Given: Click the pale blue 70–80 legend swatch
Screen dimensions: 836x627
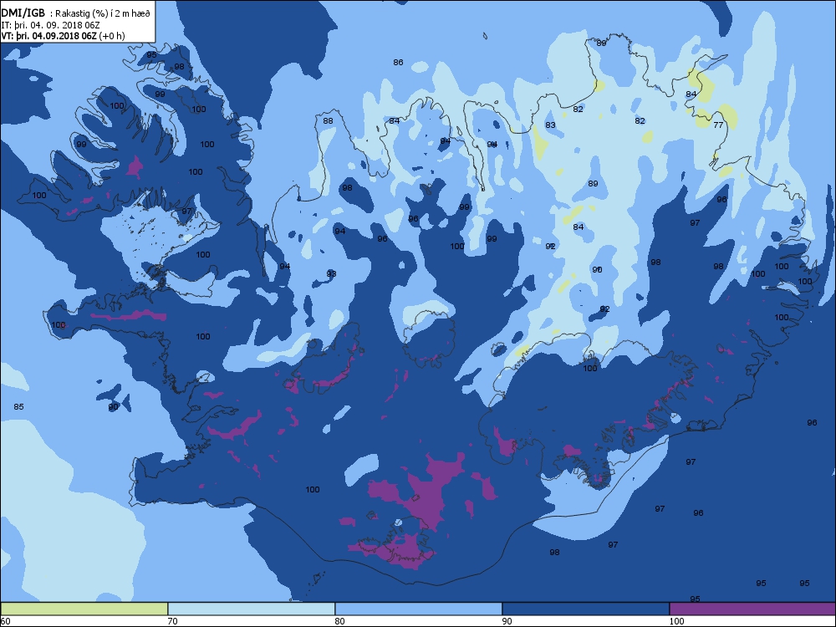Looking at the screenshot, I should click(251, 609).
